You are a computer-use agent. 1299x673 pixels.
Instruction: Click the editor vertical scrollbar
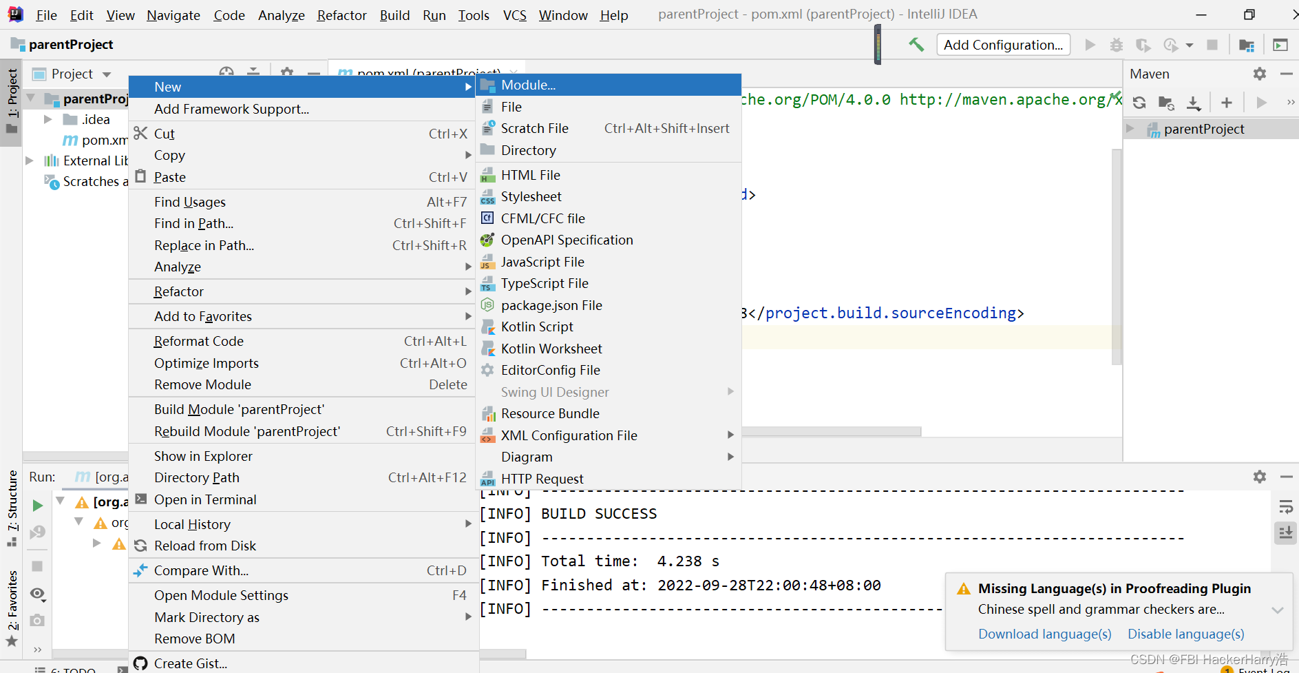click(1117, 256)
